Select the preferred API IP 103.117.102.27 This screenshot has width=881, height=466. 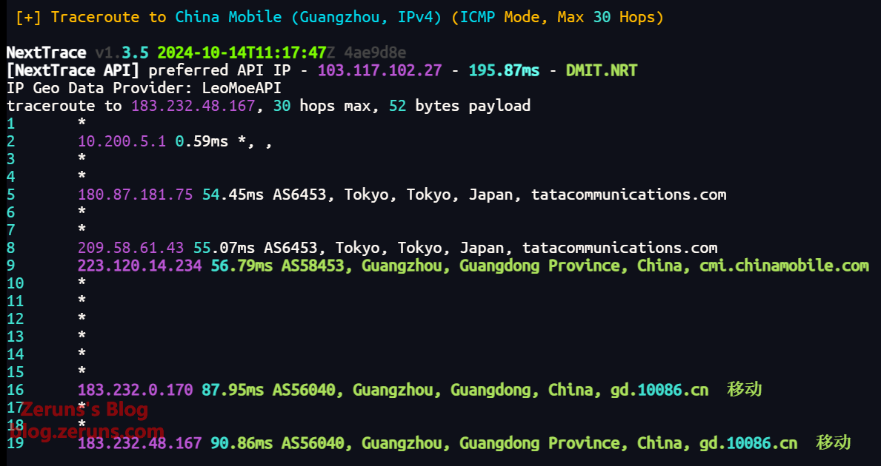379,70
